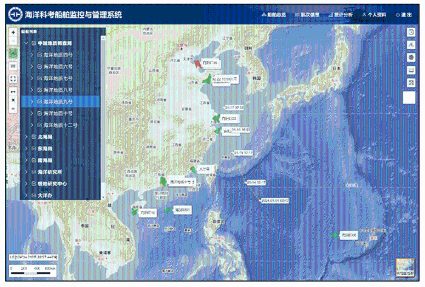Open 个人资料 profile link
The height and width of the screenshot is (287, 425).
tap(373, 14)
